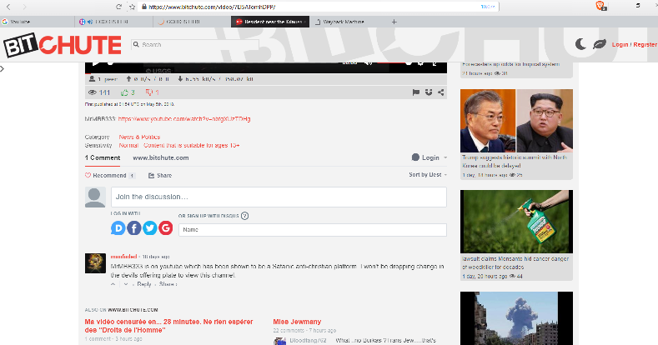Click the Join the discussion field
The width and height of the screenshot is (658, 345).
(279, 197)
